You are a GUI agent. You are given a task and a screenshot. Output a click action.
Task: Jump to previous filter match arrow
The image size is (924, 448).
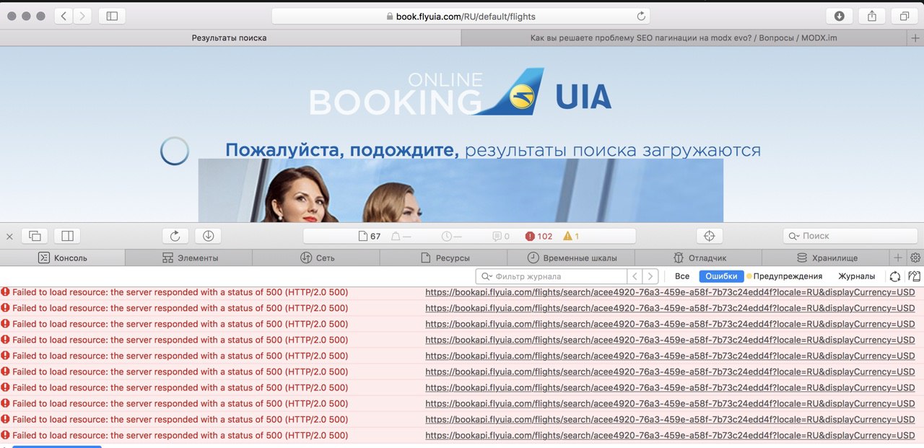point(635,276)
